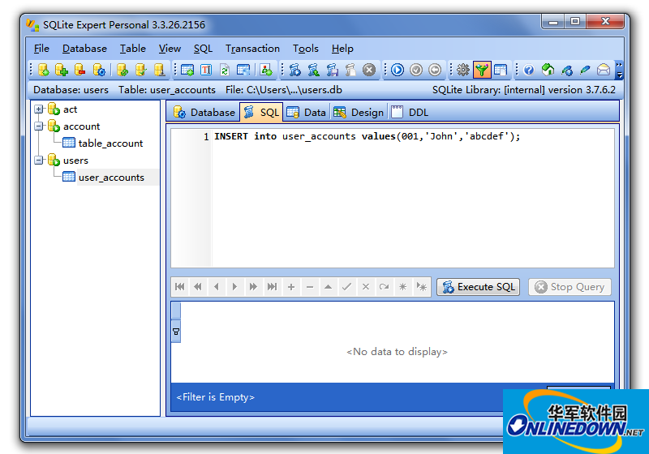Open the File menu

coord(41,49)
